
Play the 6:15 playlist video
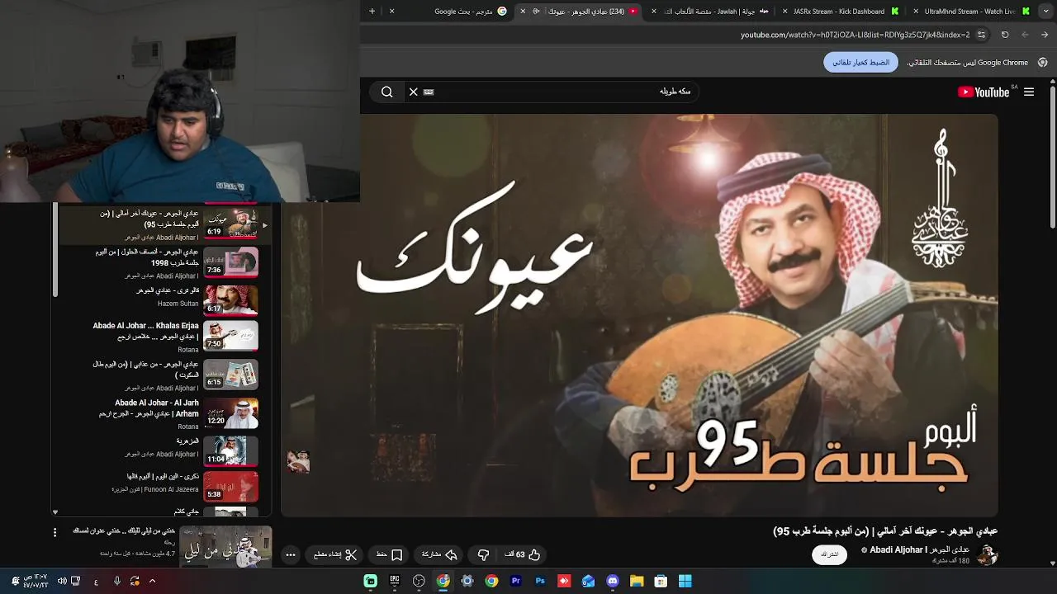pyautogui.click(x=231, y=375)
